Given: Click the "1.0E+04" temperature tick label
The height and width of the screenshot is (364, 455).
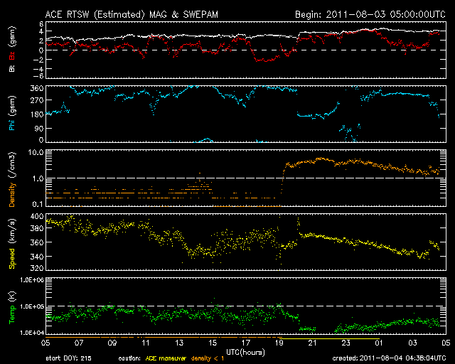Looking at the screenshot, I should tap(32, 333).
